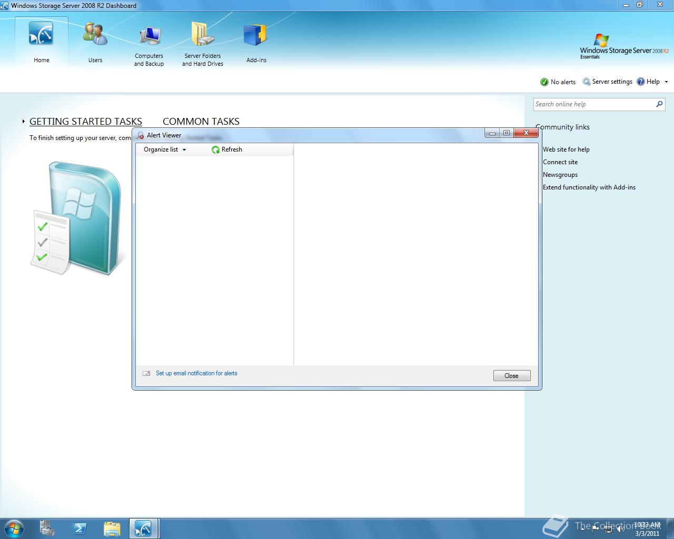Select GETTING STARTED TASKS heading

click(x=86, y=122)
